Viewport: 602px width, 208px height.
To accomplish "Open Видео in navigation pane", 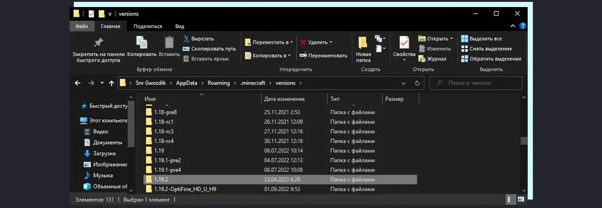I will click(x=96, y=131).
